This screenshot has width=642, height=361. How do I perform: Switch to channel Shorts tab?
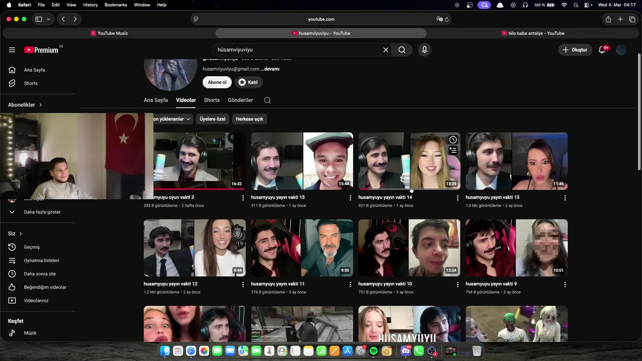click(x=212, y=100)
